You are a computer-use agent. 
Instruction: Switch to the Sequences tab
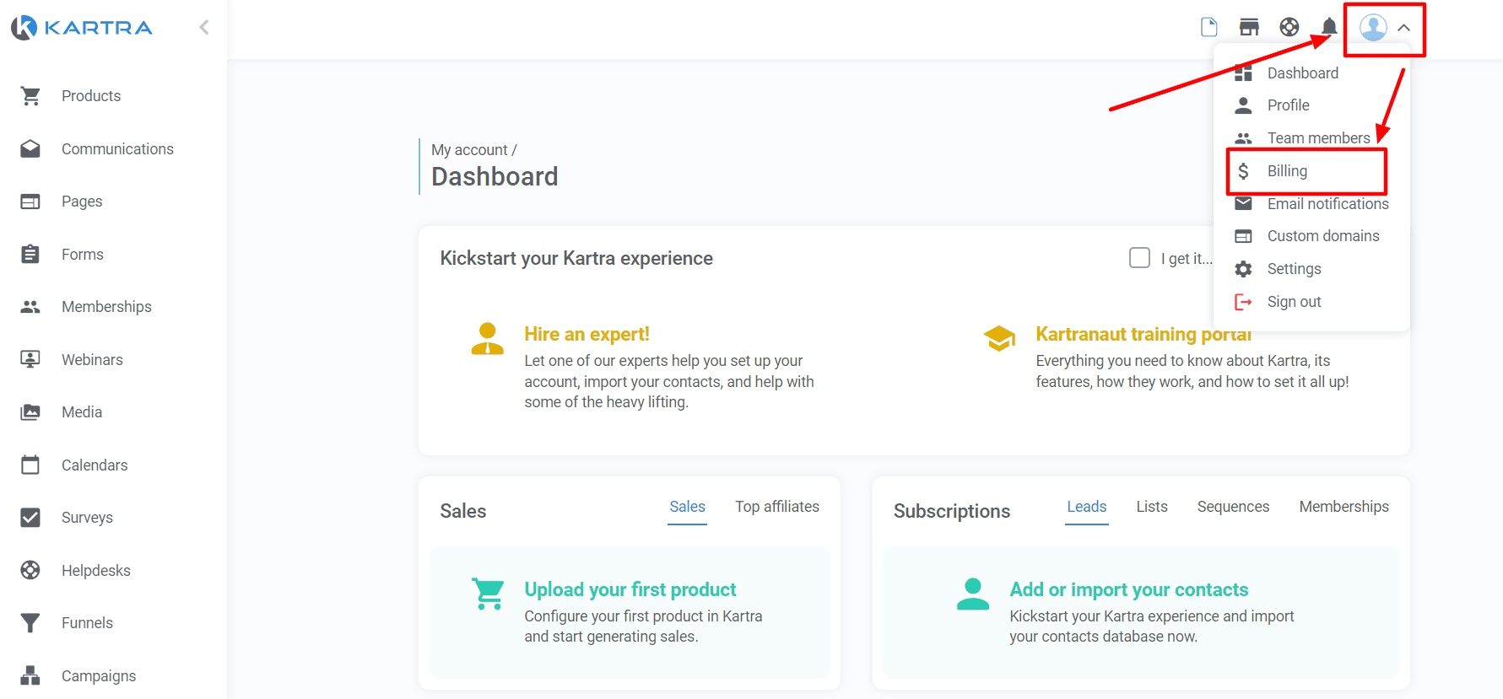pyautogui.click(x=1233, y=507)
